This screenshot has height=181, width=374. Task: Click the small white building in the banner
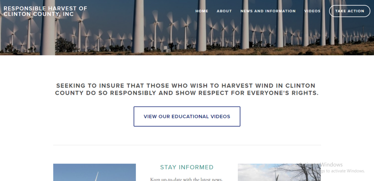click(x=166, y=49)
